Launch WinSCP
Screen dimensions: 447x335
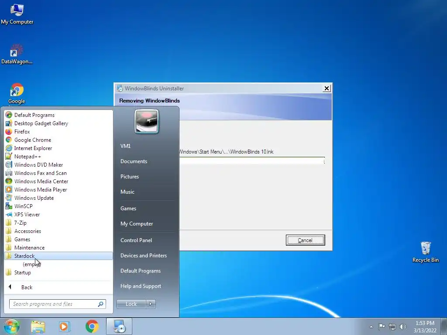coord(58,206)
